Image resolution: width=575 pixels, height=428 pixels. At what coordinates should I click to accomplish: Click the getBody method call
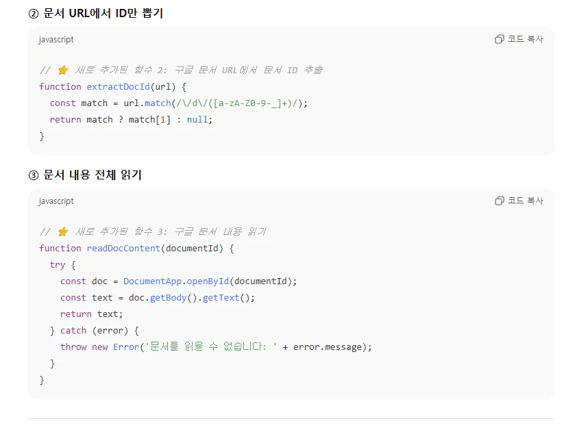coord(168,297)
